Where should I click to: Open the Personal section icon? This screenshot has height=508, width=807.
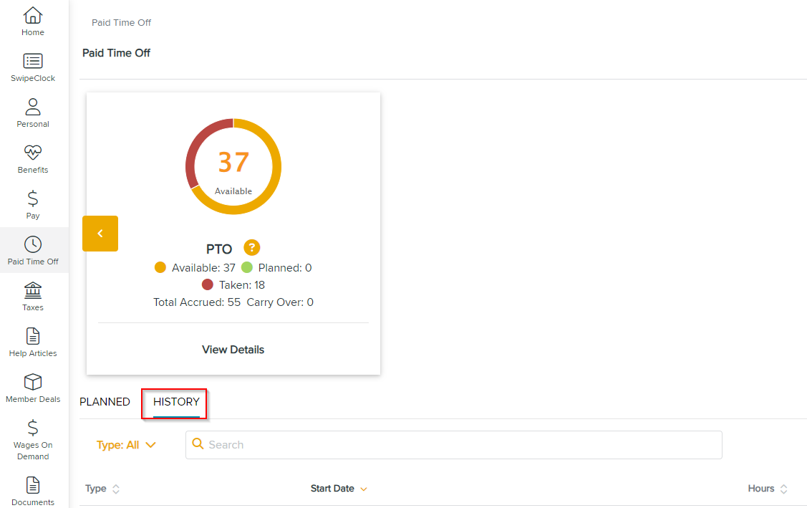point(32,107)
